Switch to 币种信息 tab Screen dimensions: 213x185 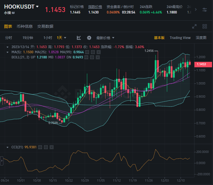pos(25,26)
